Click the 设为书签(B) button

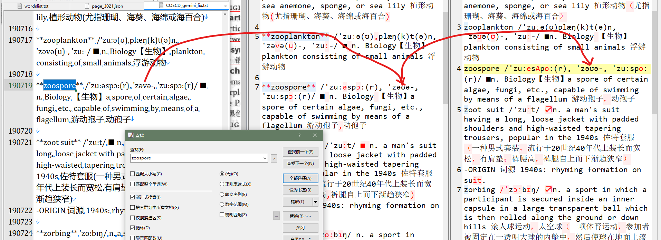300,190
